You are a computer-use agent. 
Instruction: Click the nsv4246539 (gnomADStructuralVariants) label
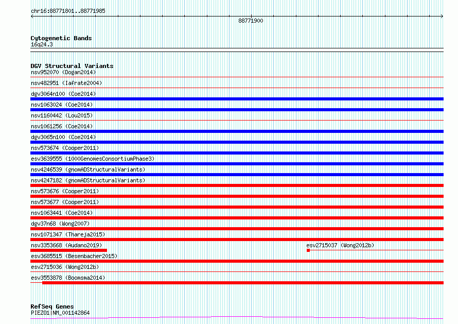88,169
